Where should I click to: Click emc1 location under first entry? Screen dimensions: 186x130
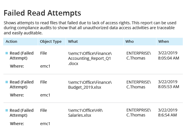click(x=45, y=66)
